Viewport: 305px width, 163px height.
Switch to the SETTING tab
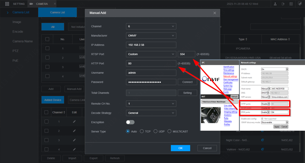pos(19,4)
